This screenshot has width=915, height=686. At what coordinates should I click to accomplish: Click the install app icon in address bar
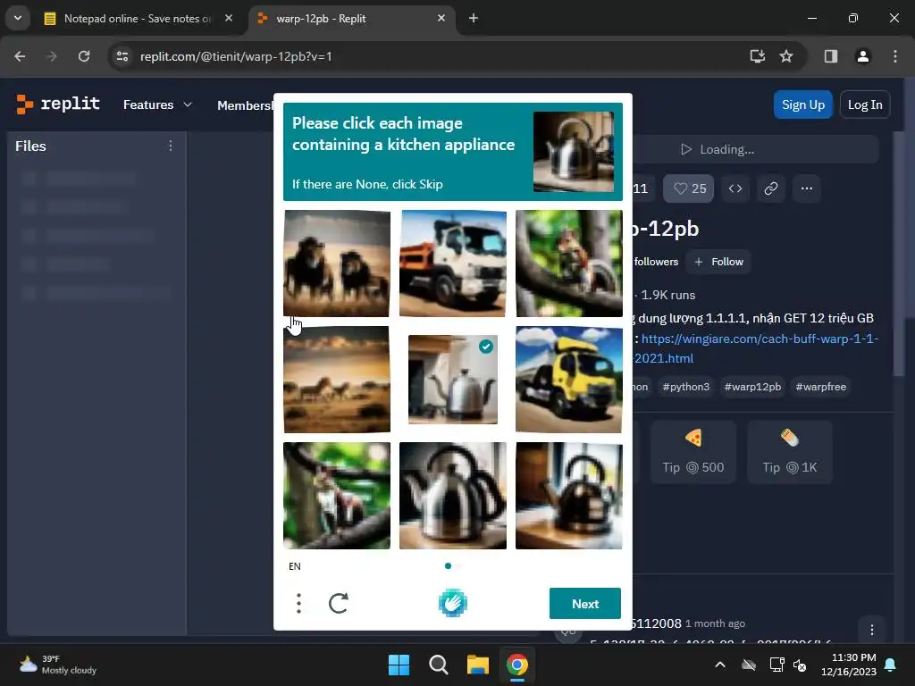pos(758,56)
